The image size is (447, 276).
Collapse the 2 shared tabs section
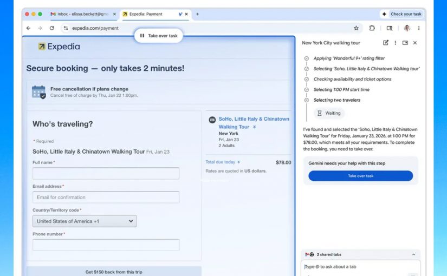point(413,254)
